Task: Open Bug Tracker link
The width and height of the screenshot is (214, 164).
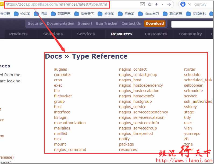Action: coord(107,23)
